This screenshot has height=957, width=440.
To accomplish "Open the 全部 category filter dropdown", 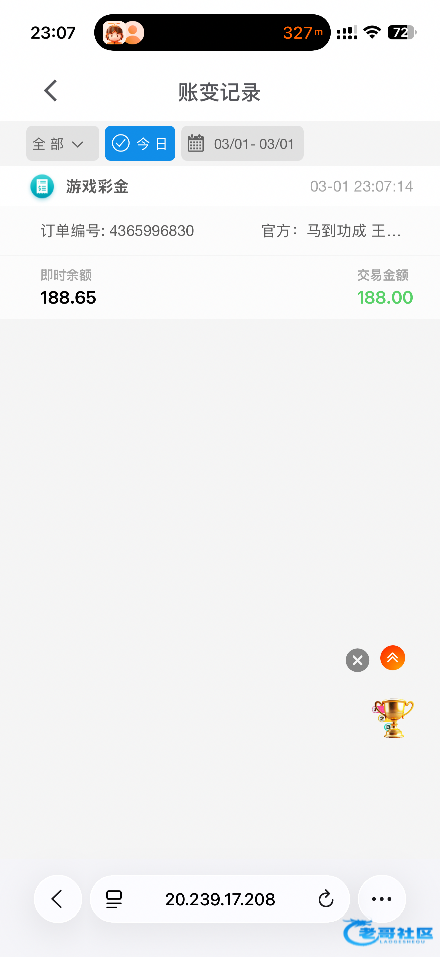I will click(x=62, y=143).
